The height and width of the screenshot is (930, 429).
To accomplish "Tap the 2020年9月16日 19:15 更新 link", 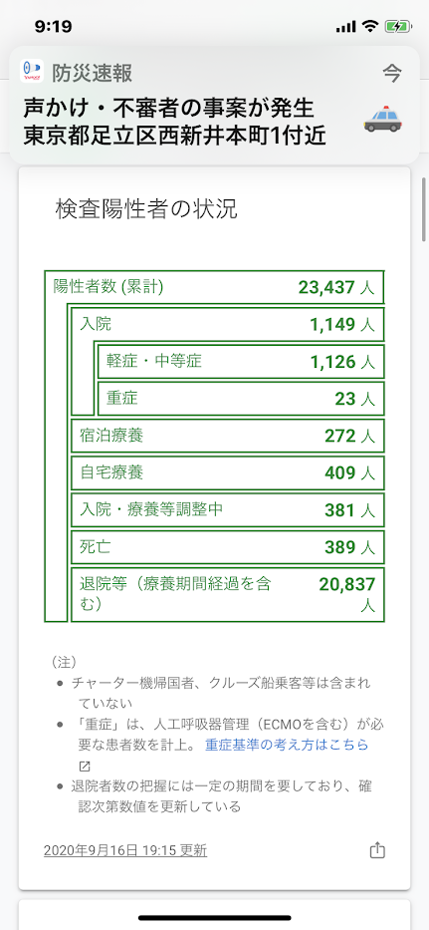I will [x=125, y=850].
